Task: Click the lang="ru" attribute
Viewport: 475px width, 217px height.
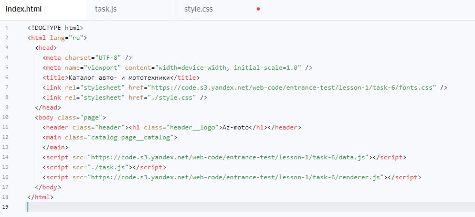Action: pyautogui.click(x=67, y=38)
